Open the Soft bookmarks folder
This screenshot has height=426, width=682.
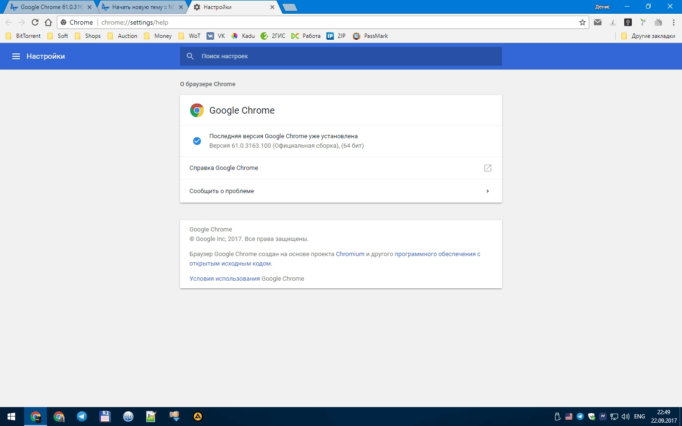tap(58, 36)
